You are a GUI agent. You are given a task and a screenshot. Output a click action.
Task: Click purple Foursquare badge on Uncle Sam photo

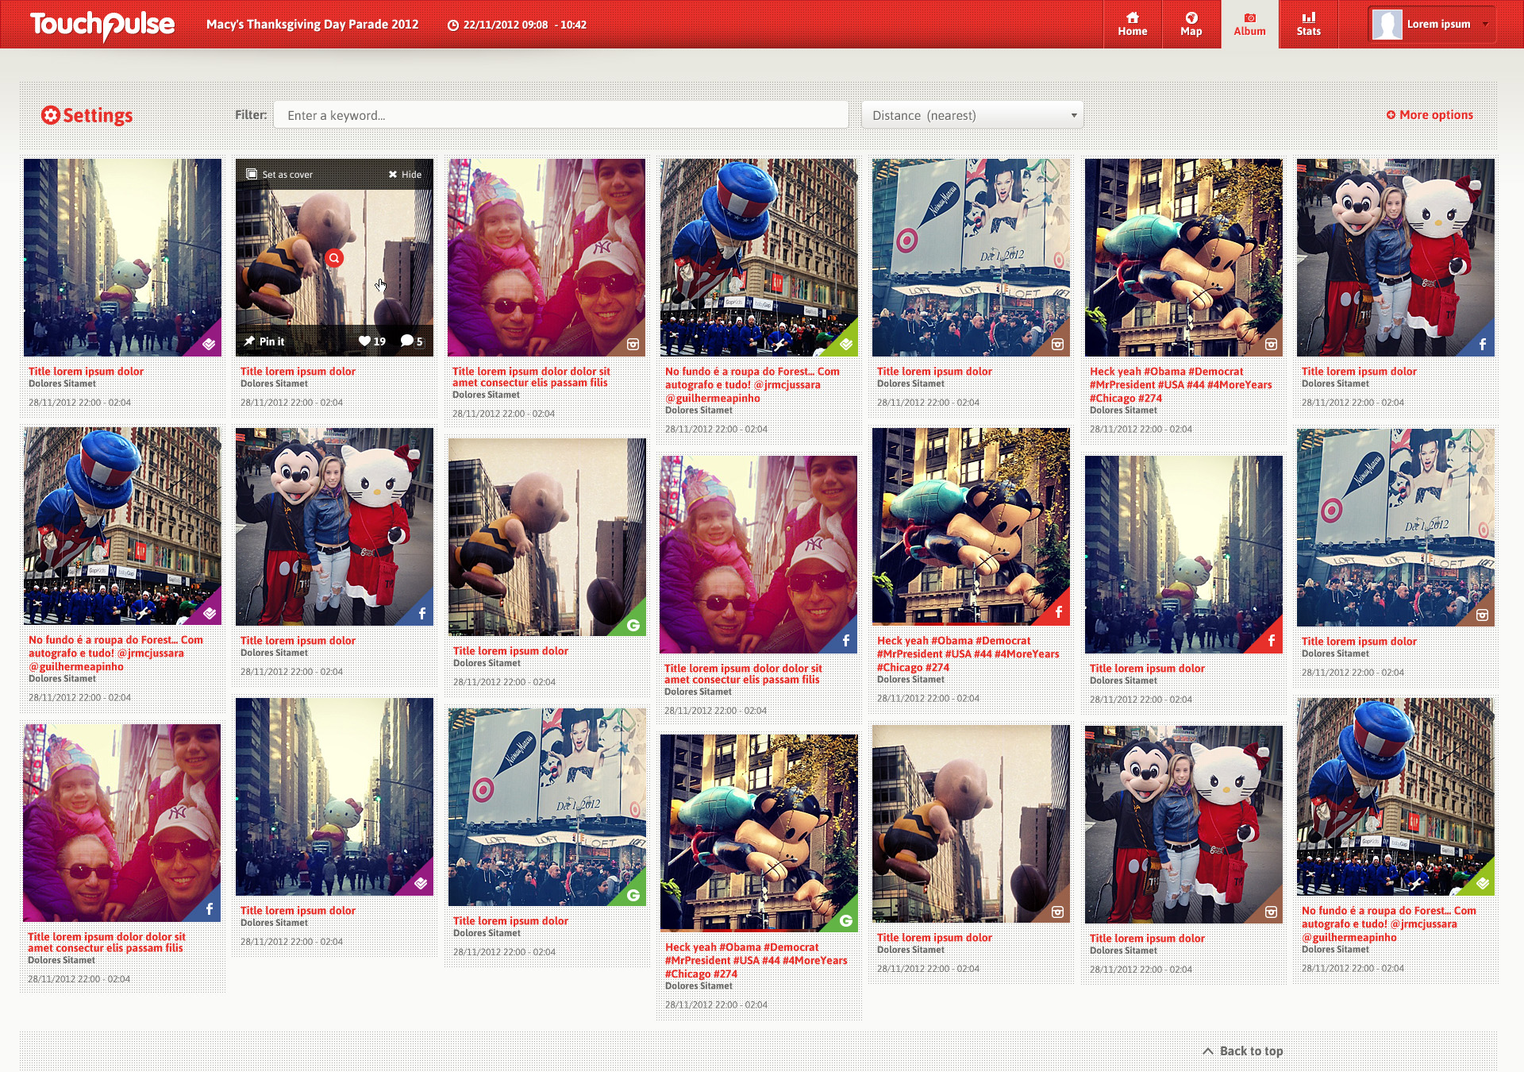[210, 612]
